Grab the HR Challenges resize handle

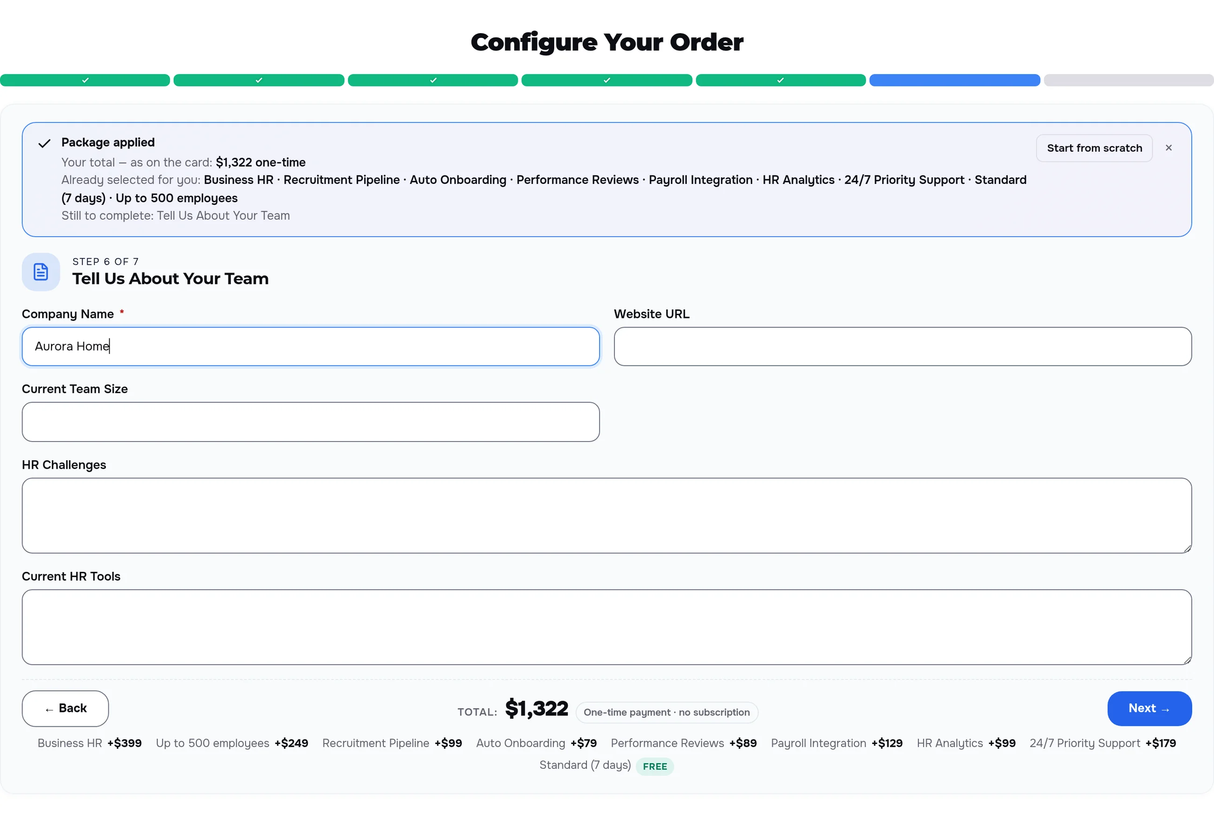1187,548
